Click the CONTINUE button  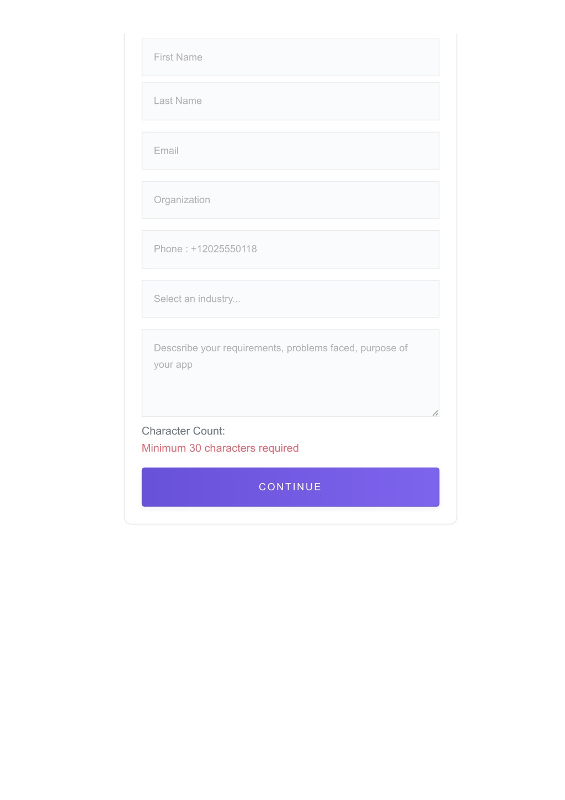point(290,487)
